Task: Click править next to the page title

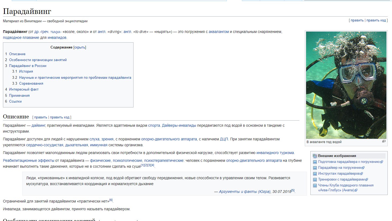Action: coord(357,20)
